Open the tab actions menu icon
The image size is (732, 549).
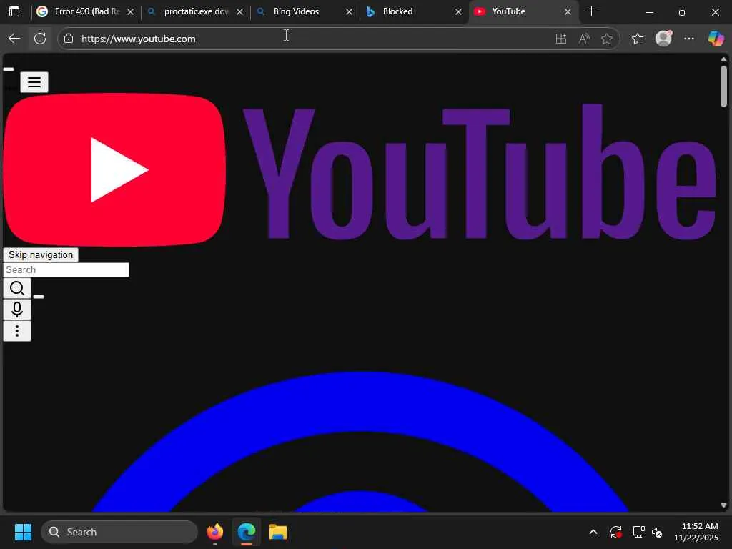click(14, 11)
